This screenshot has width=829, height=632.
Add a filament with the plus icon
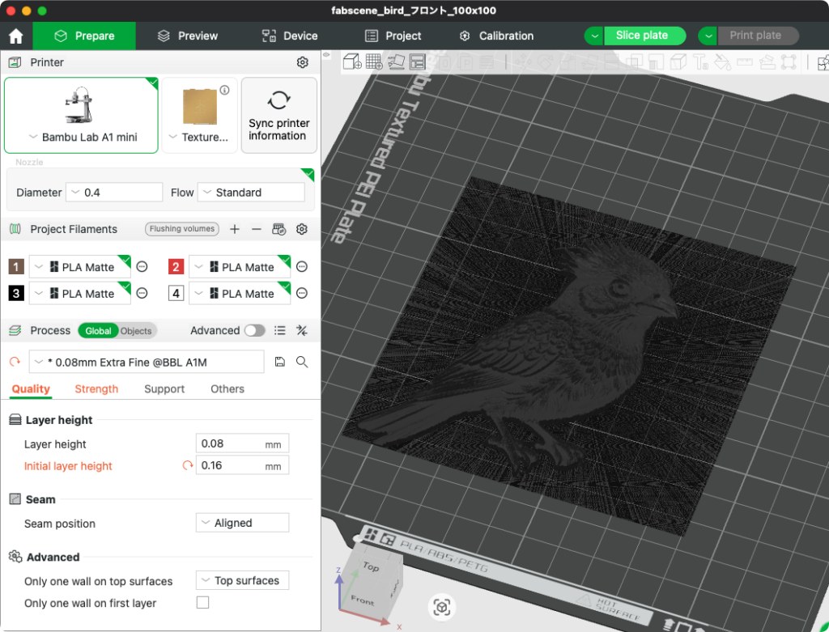235,229
